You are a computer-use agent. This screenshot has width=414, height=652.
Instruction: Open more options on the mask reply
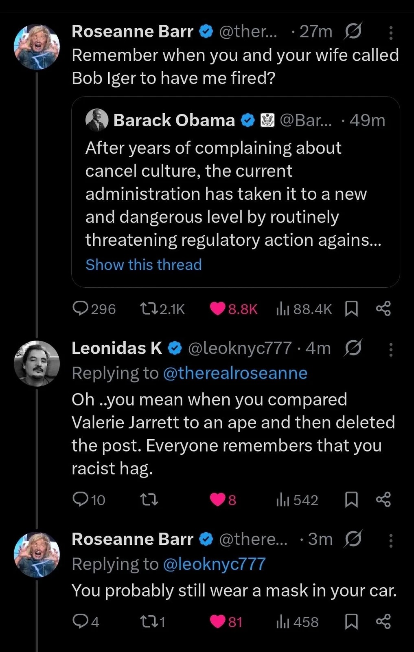pyautogui.click(x=391, y=540)
